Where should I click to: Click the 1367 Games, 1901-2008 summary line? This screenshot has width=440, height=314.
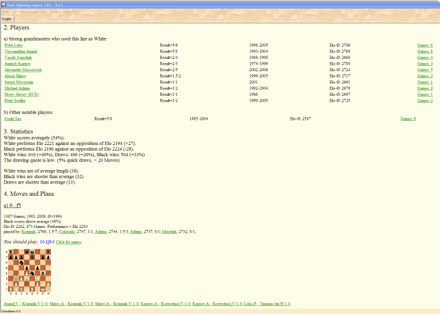[33, 216]
